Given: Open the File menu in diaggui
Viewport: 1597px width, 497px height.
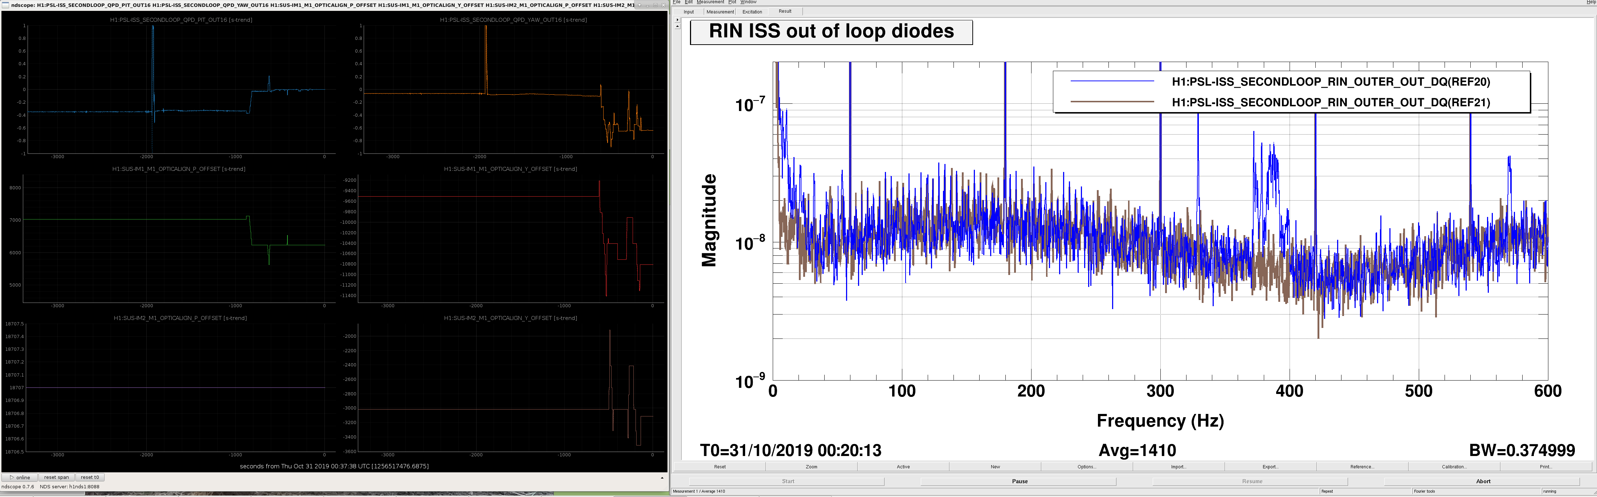Looking at the screenshot, I should 677,3.
